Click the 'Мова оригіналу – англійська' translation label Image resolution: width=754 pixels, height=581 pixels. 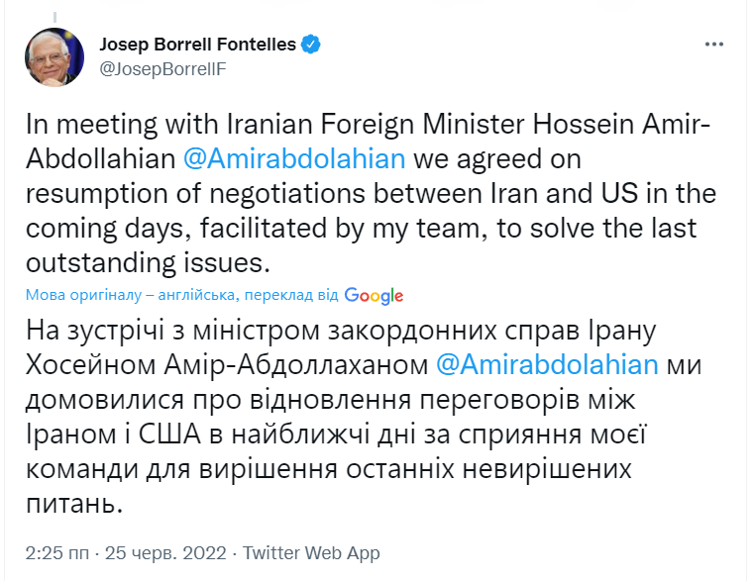click(130, 295)
